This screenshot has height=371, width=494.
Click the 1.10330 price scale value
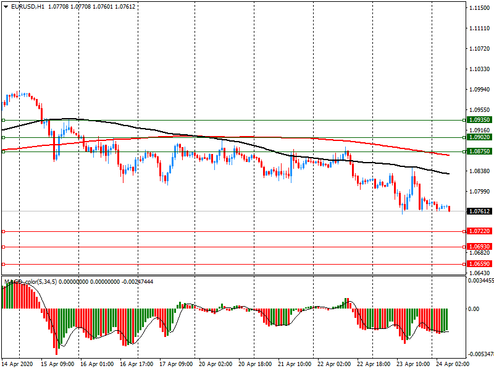click(x=480, y=69)
